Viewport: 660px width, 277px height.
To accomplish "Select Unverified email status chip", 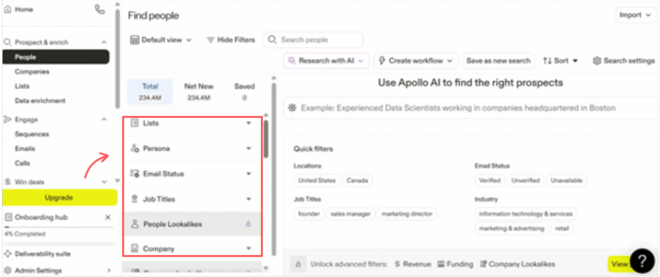I will (525, 180).
